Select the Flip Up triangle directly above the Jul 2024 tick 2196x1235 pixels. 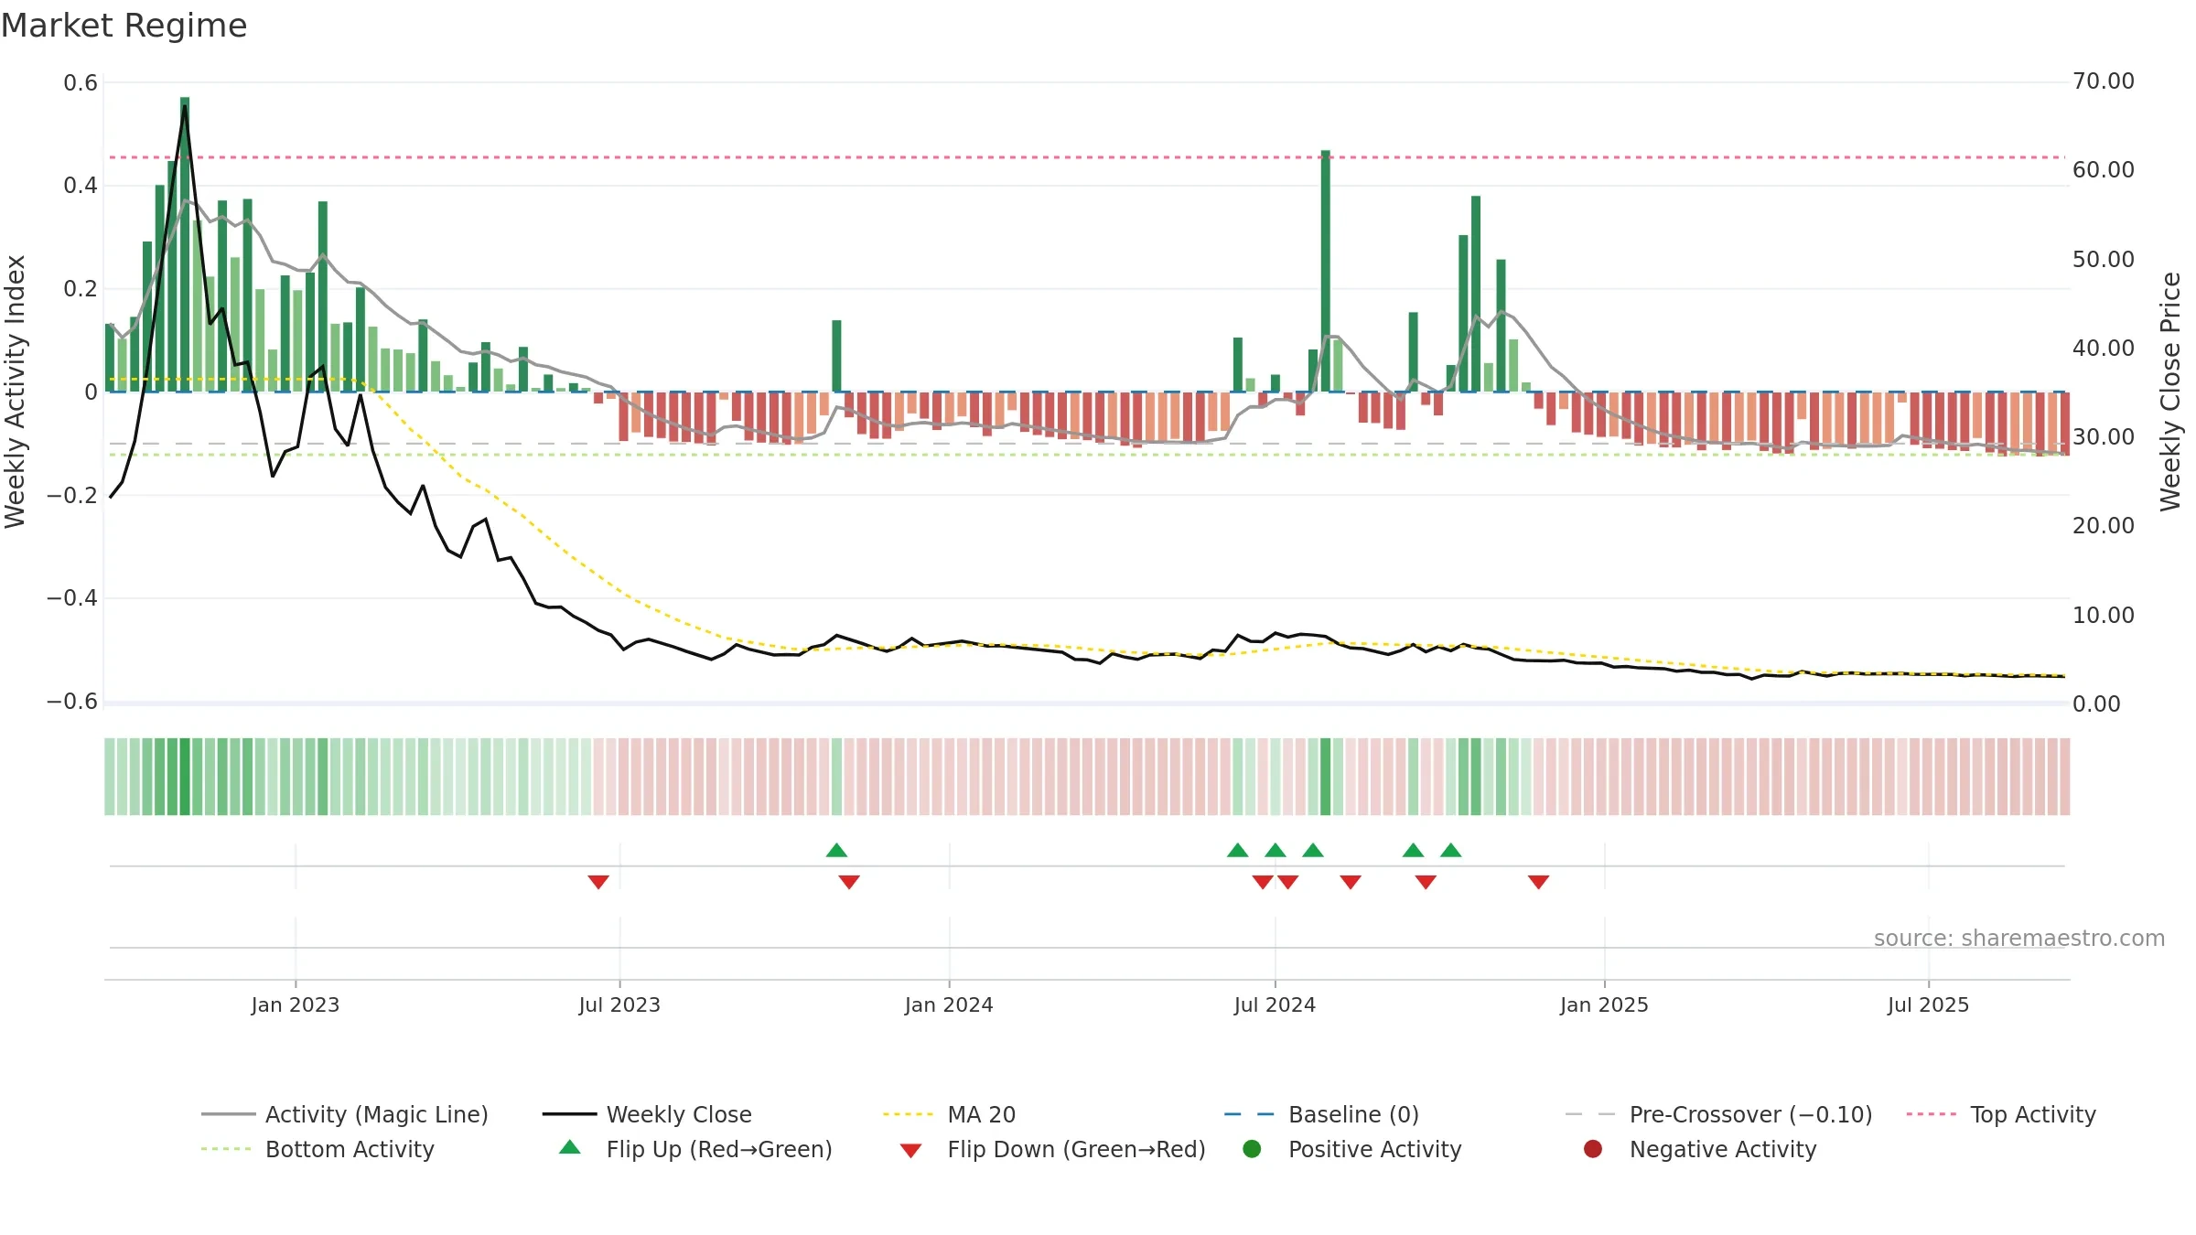point(1276,850)
